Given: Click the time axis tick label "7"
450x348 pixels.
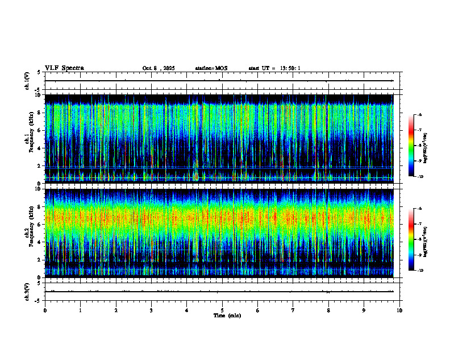Looking at the screenshot, I should [293, 310].
